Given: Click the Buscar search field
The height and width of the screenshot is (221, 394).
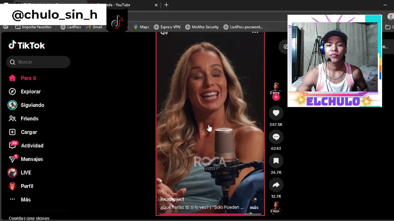Looking at the screenshot, I should click(x=38, y=62).
